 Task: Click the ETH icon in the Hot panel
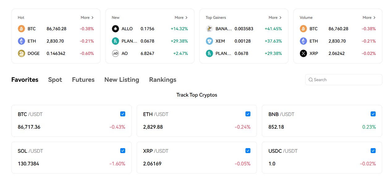point(21,41)
